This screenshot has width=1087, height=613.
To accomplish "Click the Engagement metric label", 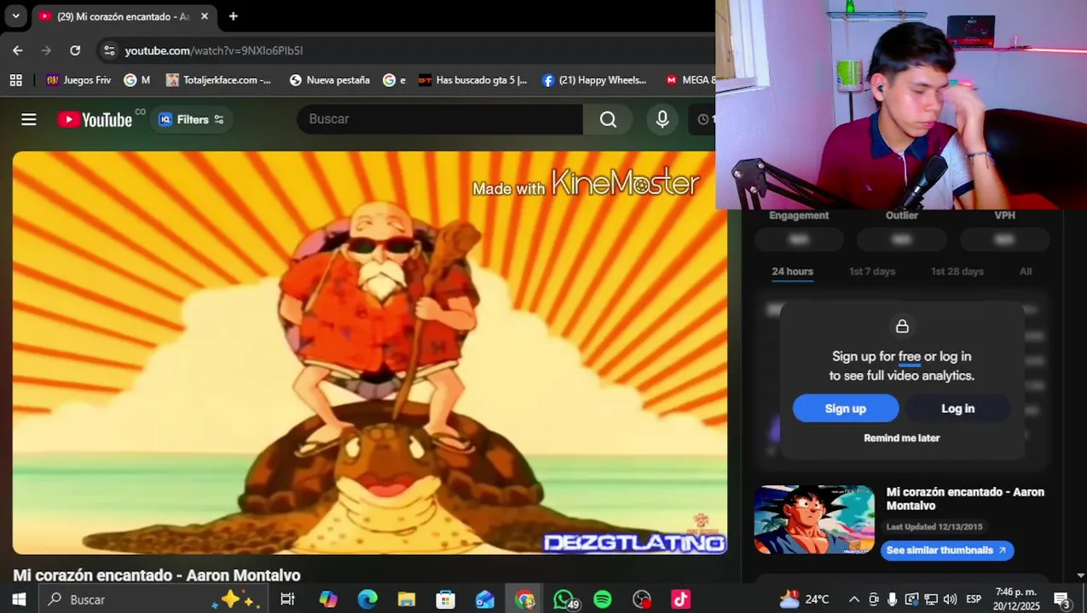I will pos(799,215).
